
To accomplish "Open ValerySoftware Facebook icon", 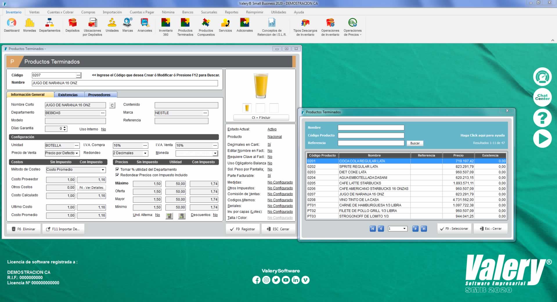I will pyautogui.click(x=256, y=280).
